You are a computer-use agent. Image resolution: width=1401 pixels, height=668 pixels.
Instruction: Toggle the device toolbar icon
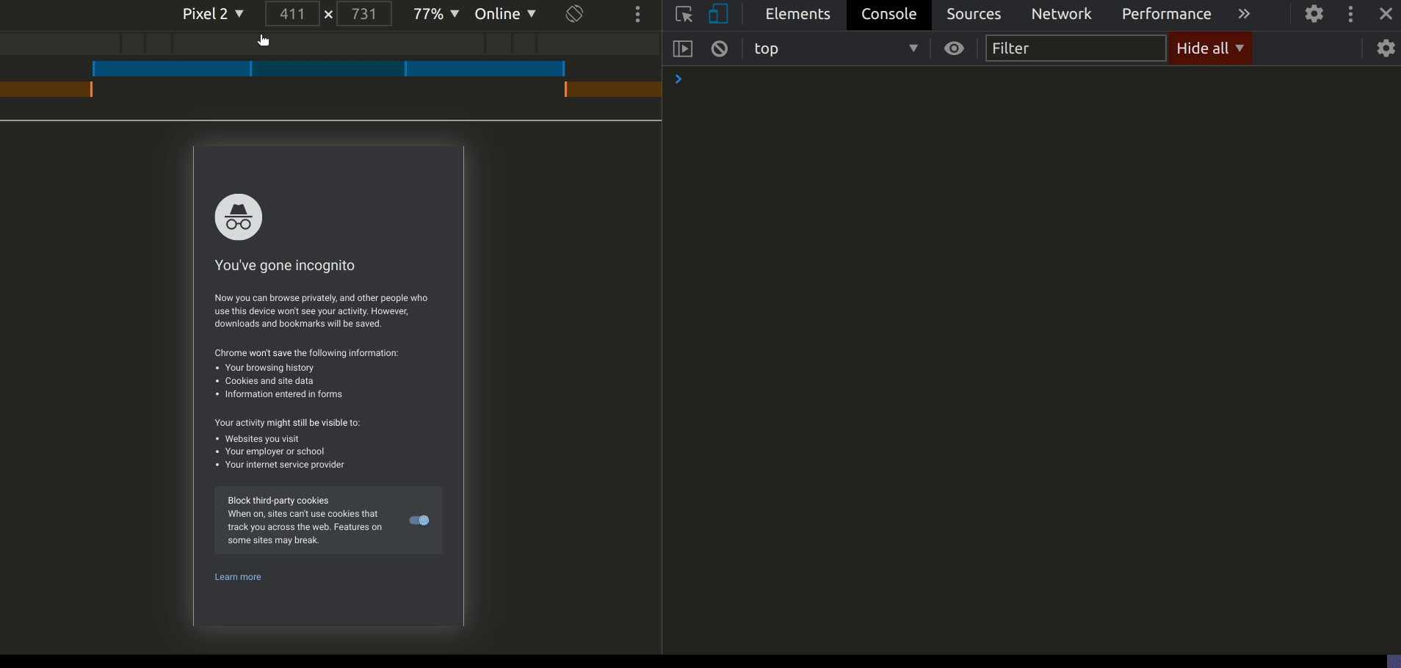pos(718,14)
